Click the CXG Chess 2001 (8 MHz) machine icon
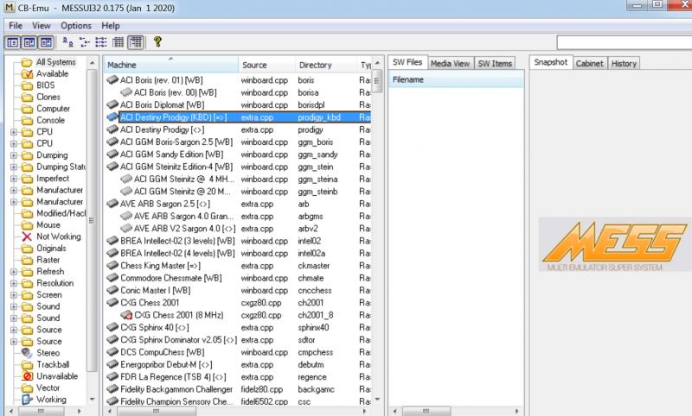692x416 pixels. click(x=126, y=316)
